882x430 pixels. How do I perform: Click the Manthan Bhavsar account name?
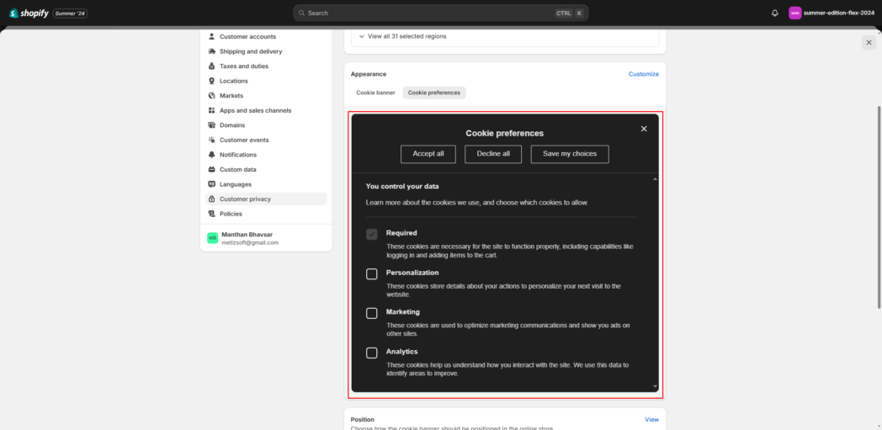coord(247,235)
